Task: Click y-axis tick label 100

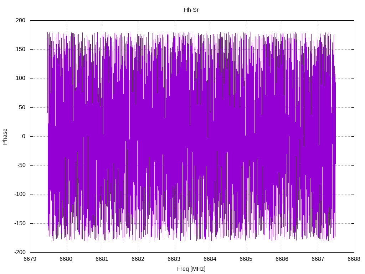Action: (20, 78)
